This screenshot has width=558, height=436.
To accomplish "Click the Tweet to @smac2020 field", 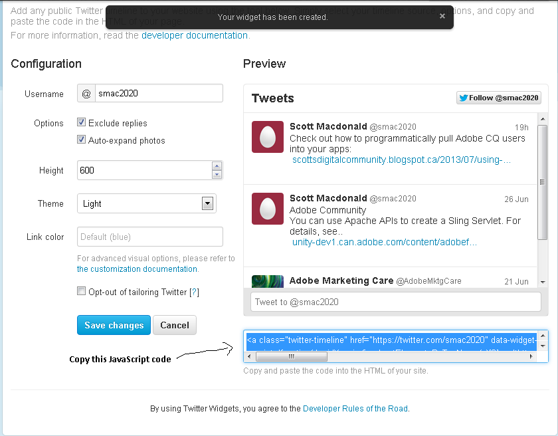I will click(x=396, y=302).
